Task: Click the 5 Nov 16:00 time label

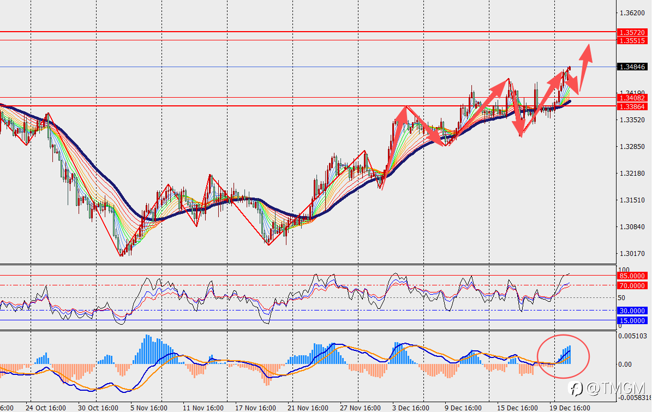Action: pyautogui.click(x=149, y=408)
